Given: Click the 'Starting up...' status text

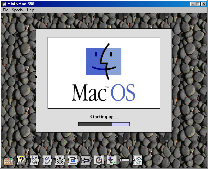Looking at the screenshot, I should (x=104, y=117).
